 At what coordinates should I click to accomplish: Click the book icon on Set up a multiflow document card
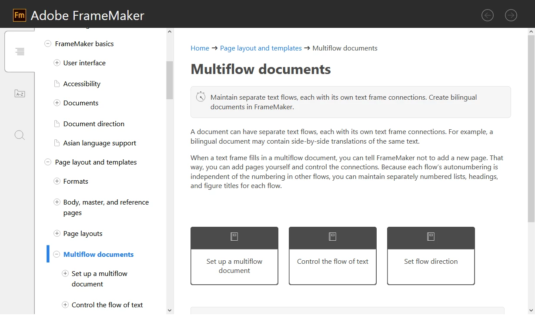point(234,237)
